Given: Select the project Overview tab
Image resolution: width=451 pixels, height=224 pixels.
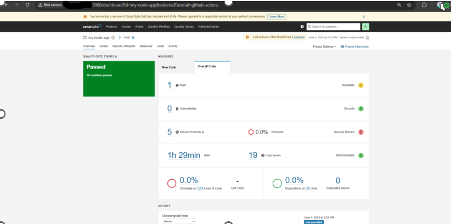Looking at the screenshot, I should 89,46.
